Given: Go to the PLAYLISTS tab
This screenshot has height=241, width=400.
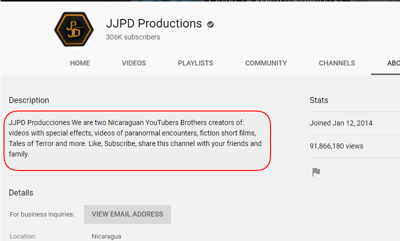Looking at the screenshot, I should tap(195, 63).
